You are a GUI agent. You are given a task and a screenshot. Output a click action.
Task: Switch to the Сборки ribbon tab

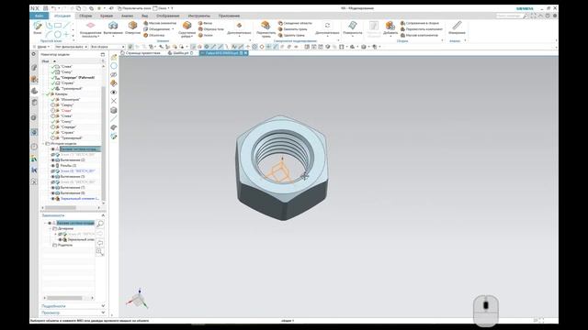85,16
